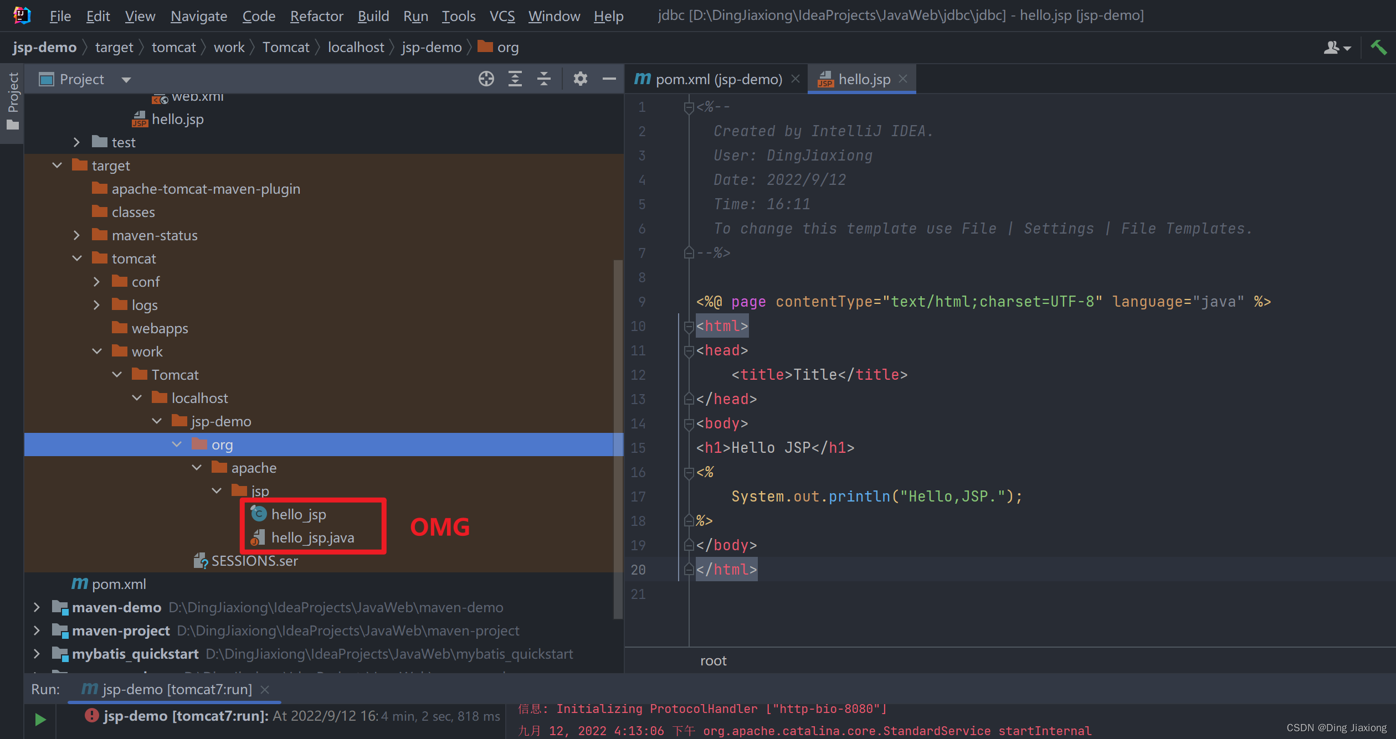Open Project panel settings gear
Screen dimensions: 1396x739
click(580, 79)
